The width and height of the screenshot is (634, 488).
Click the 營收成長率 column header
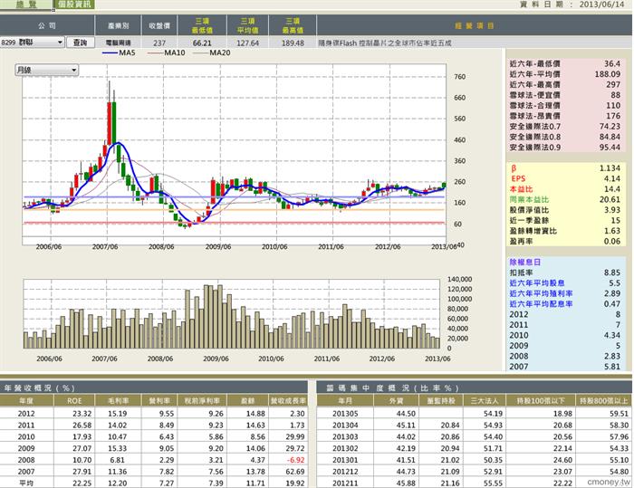click(288, 401)
